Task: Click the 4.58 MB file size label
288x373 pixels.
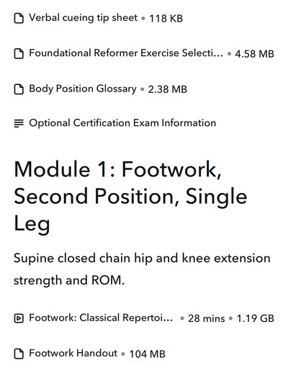Action: click(x=254, y=54)
